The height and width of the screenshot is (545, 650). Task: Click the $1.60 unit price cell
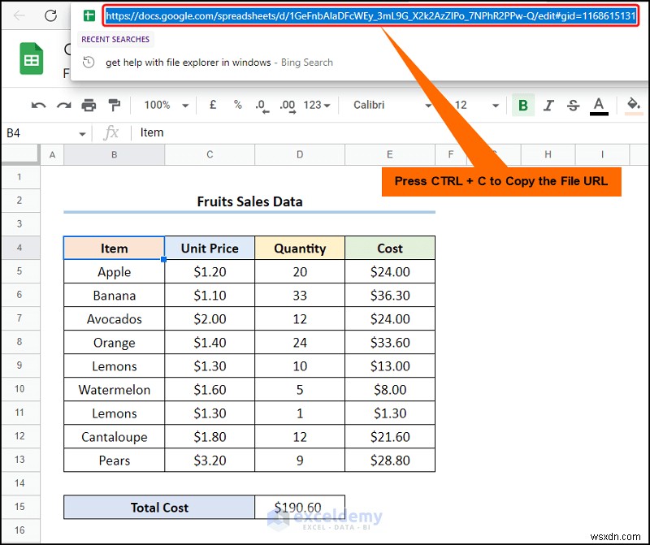point(210,390)
